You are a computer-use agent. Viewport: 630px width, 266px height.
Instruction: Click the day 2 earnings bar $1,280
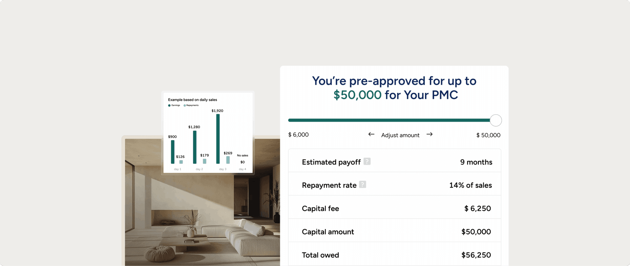click(195, 147)
